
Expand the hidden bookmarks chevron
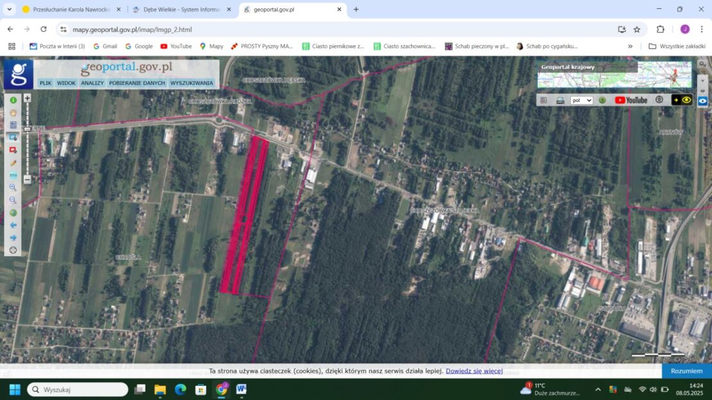[630, 46]
